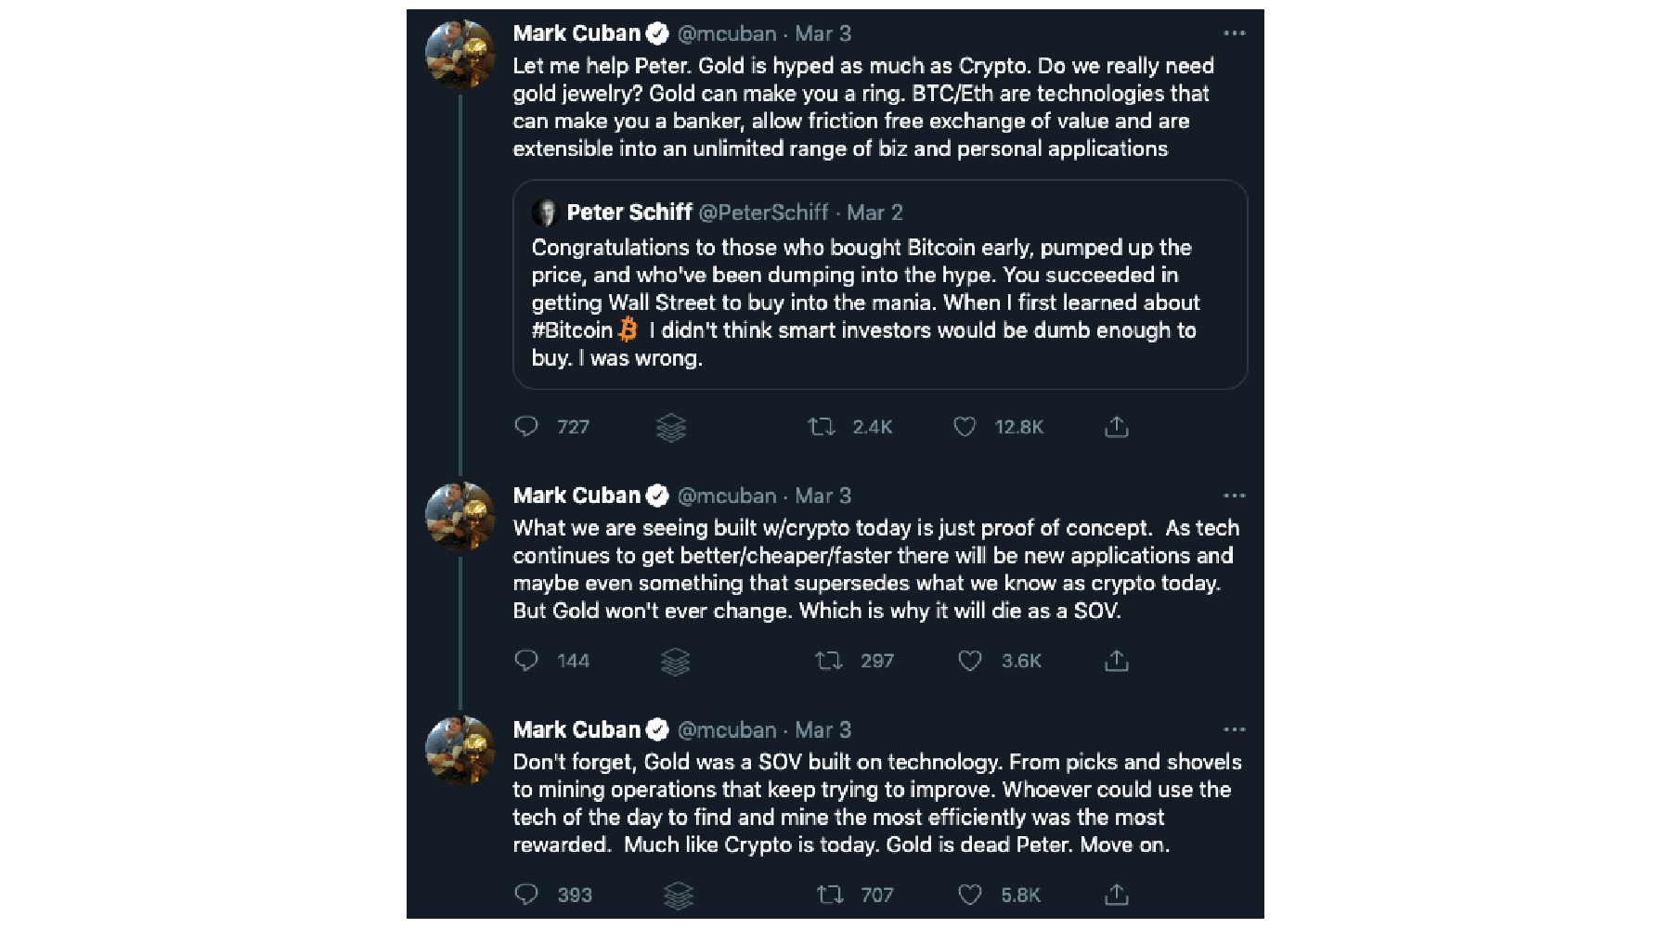
Task: Open more options on the first tweet
Action: (1234, 33)
